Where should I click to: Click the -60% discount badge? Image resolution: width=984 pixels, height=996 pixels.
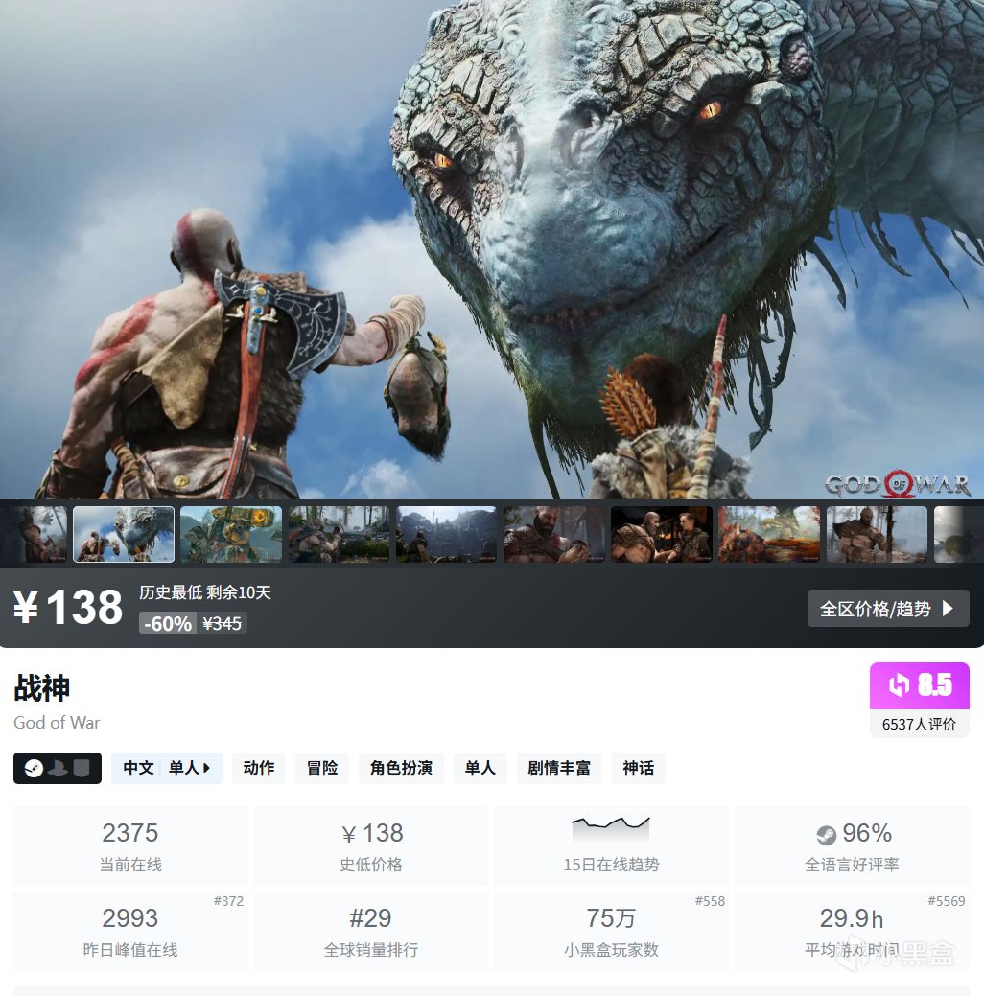(x=168, y=623)
